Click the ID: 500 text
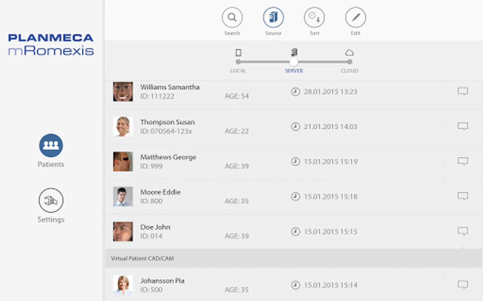Viewport: 483px width, 301px height. (x=151, y=290)
